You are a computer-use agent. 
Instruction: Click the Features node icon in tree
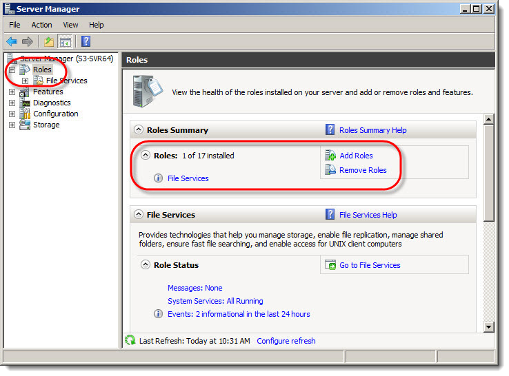click(x=25, y=92)
